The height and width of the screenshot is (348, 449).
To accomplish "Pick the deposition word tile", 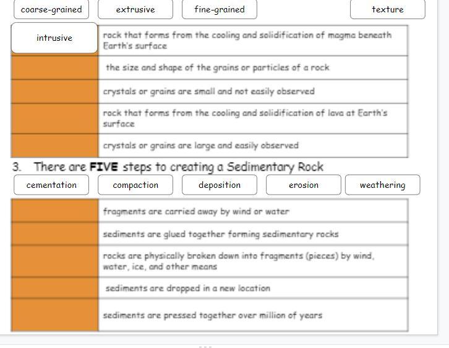I will click(x=220, y=185).
